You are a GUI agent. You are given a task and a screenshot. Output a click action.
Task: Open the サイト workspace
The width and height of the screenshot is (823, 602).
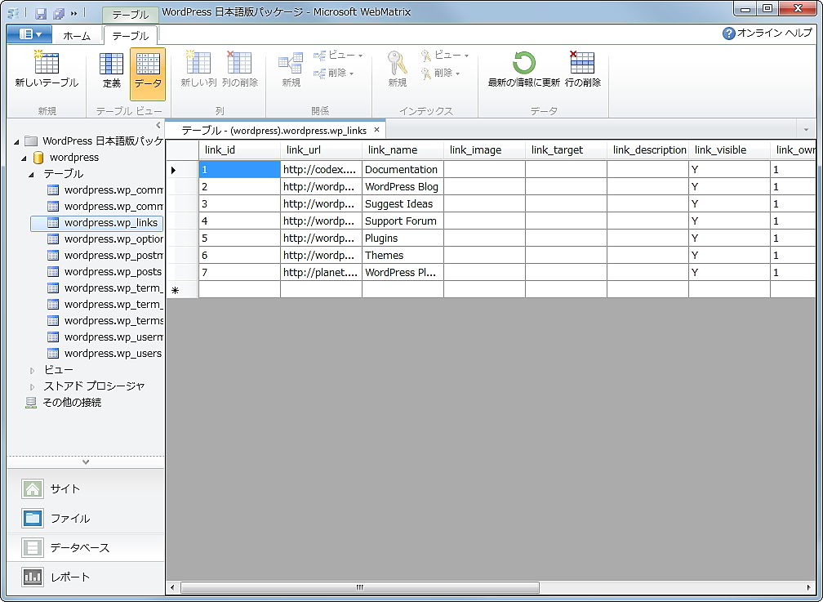(x=86, y=488)
